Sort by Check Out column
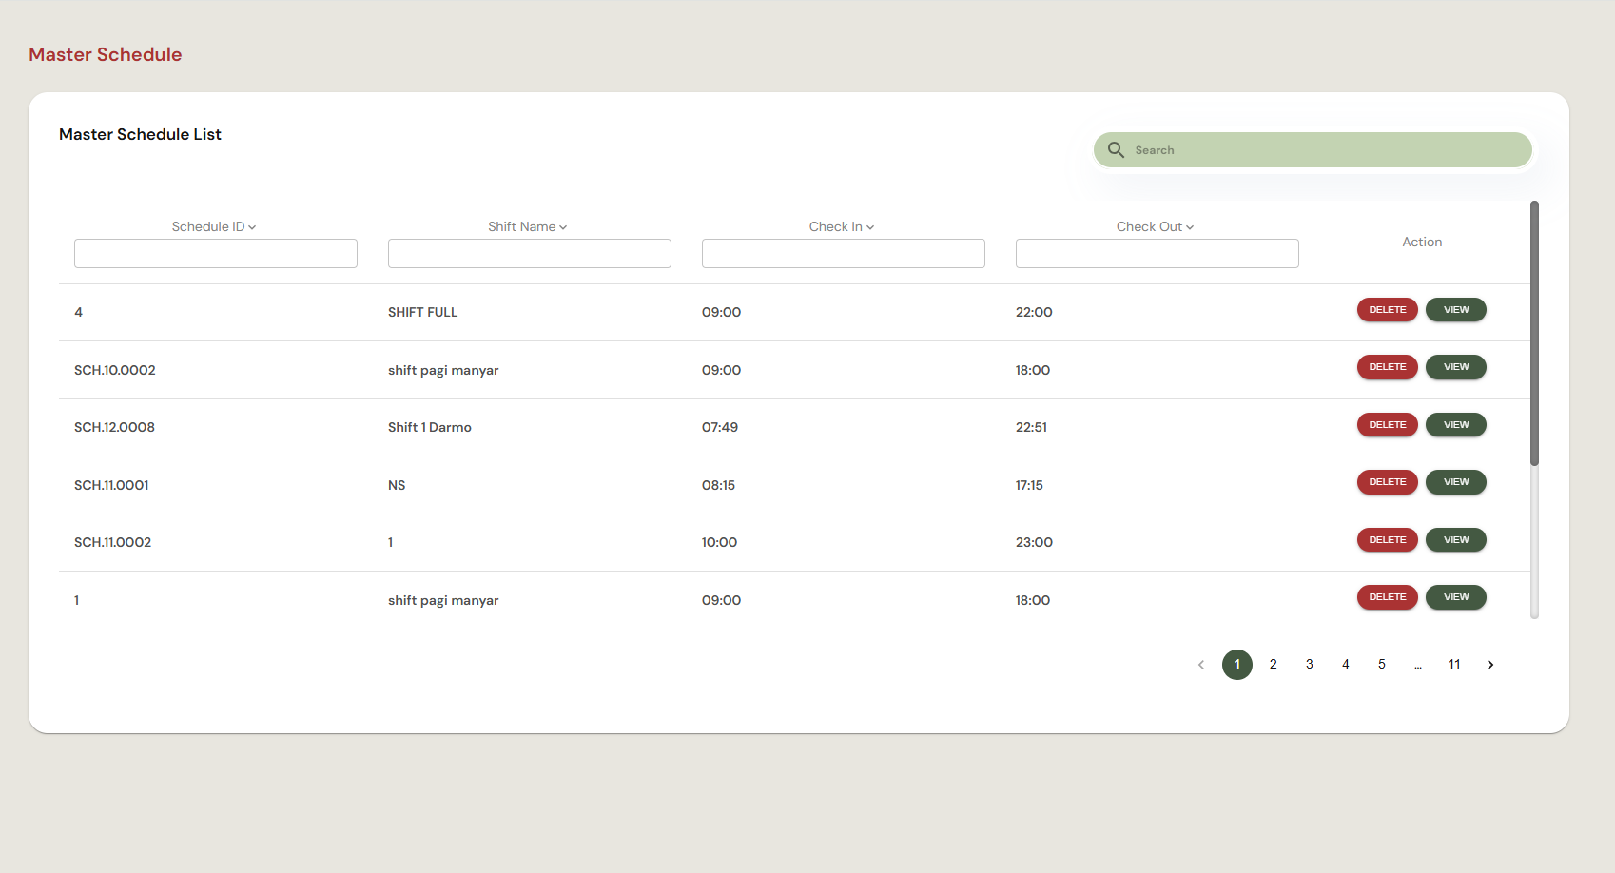This screenshot has height=873, width=1615. pos(1156,226)
